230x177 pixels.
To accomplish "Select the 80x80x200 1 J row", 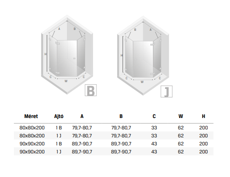I will pos(114,136).
